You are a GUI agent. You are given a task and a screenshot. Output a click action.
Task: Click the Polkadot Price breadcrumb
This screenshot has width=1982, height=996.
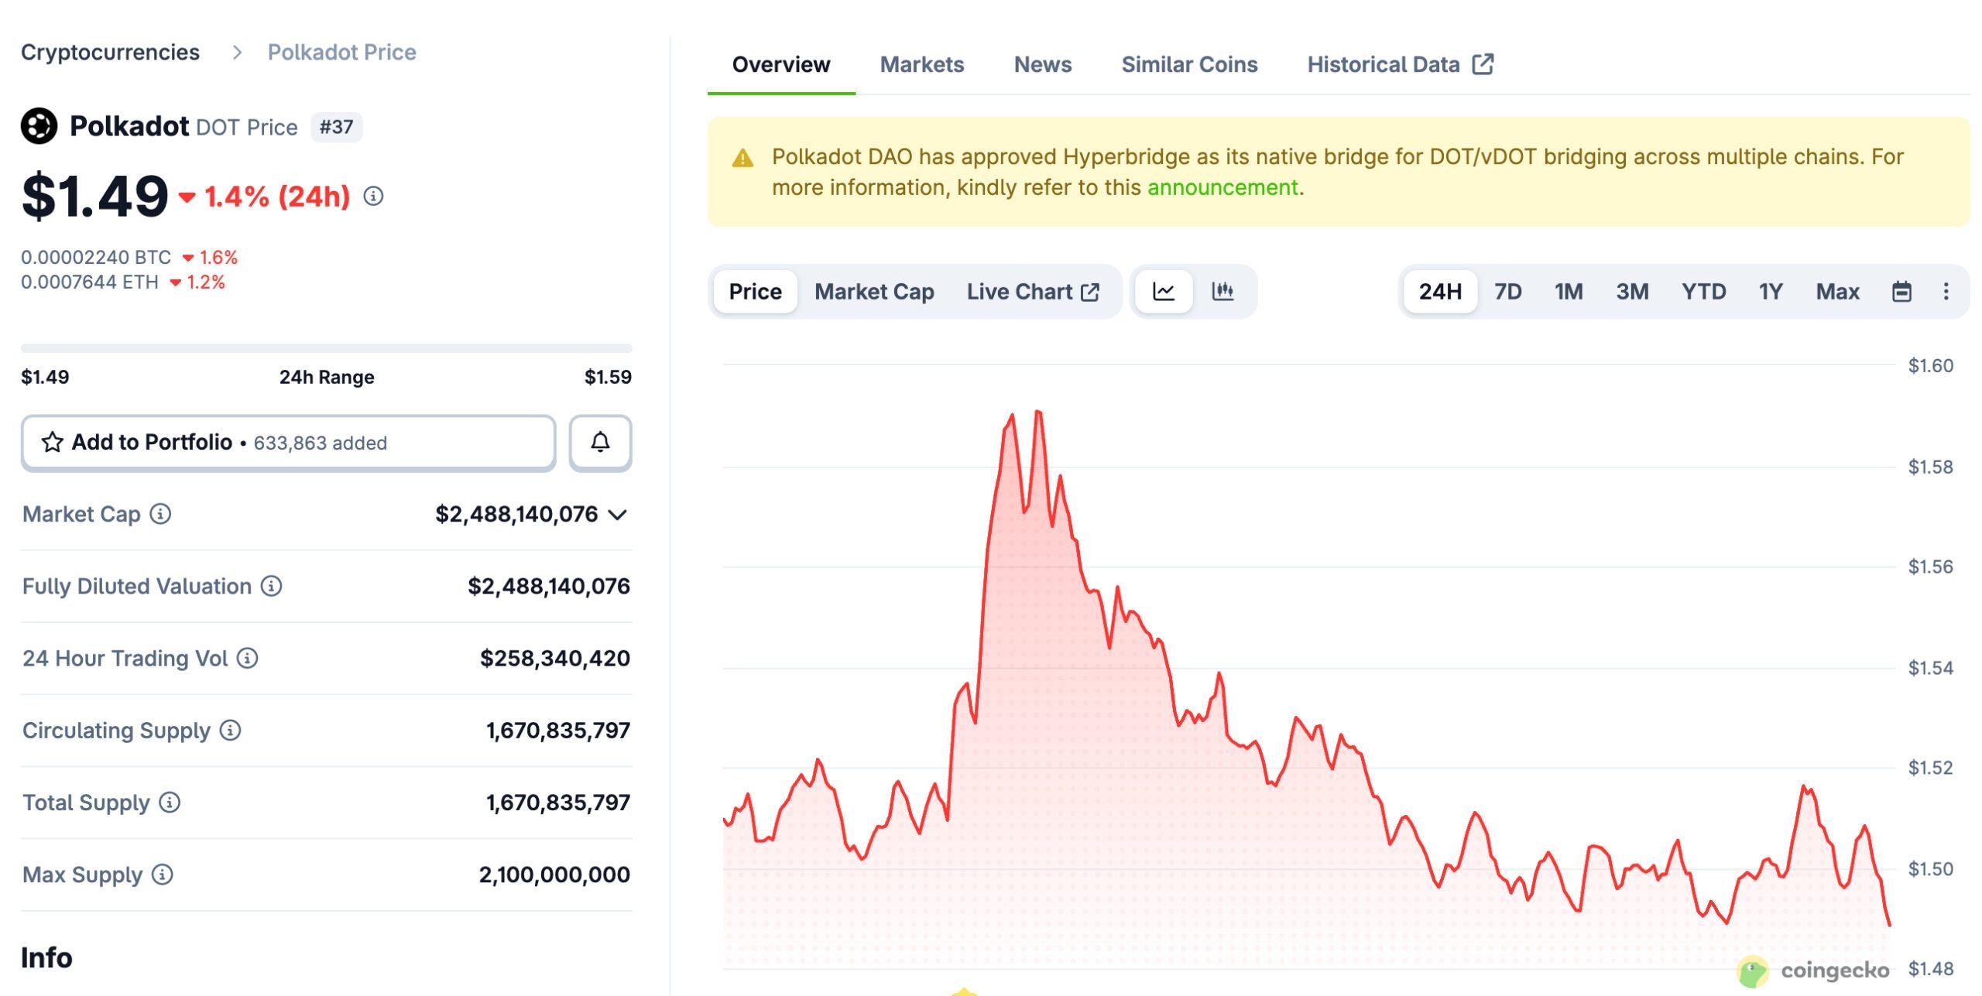pyautogui.click(x=342, y=52)
